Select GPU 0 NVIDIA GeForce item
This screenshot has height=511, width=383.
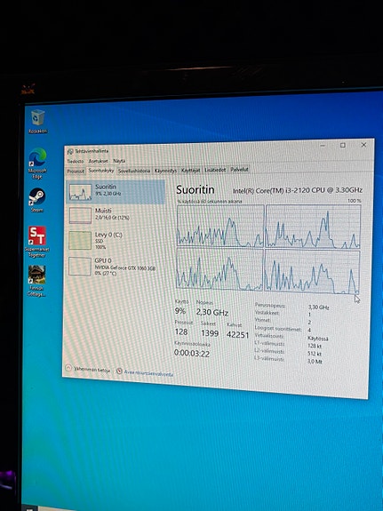coord(115,267)
